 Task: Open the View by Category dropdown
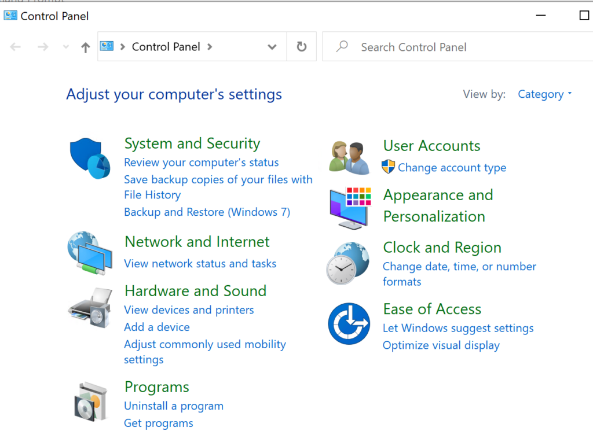point(544,94)
